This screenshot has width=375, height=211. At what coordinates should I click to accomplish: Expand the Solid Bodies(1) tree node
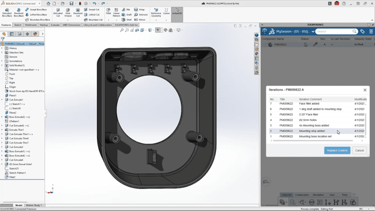coord(2,65)
